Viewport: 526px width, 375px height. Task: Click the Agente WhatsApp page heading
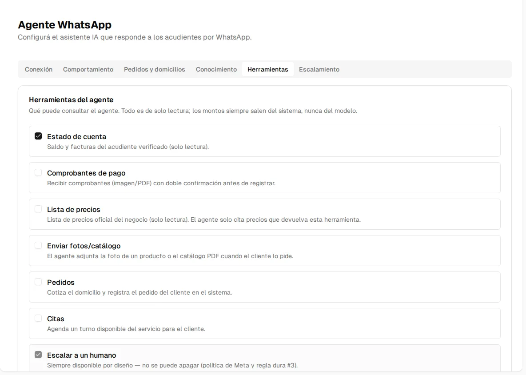pyautogui.click(x=65, y=25)
